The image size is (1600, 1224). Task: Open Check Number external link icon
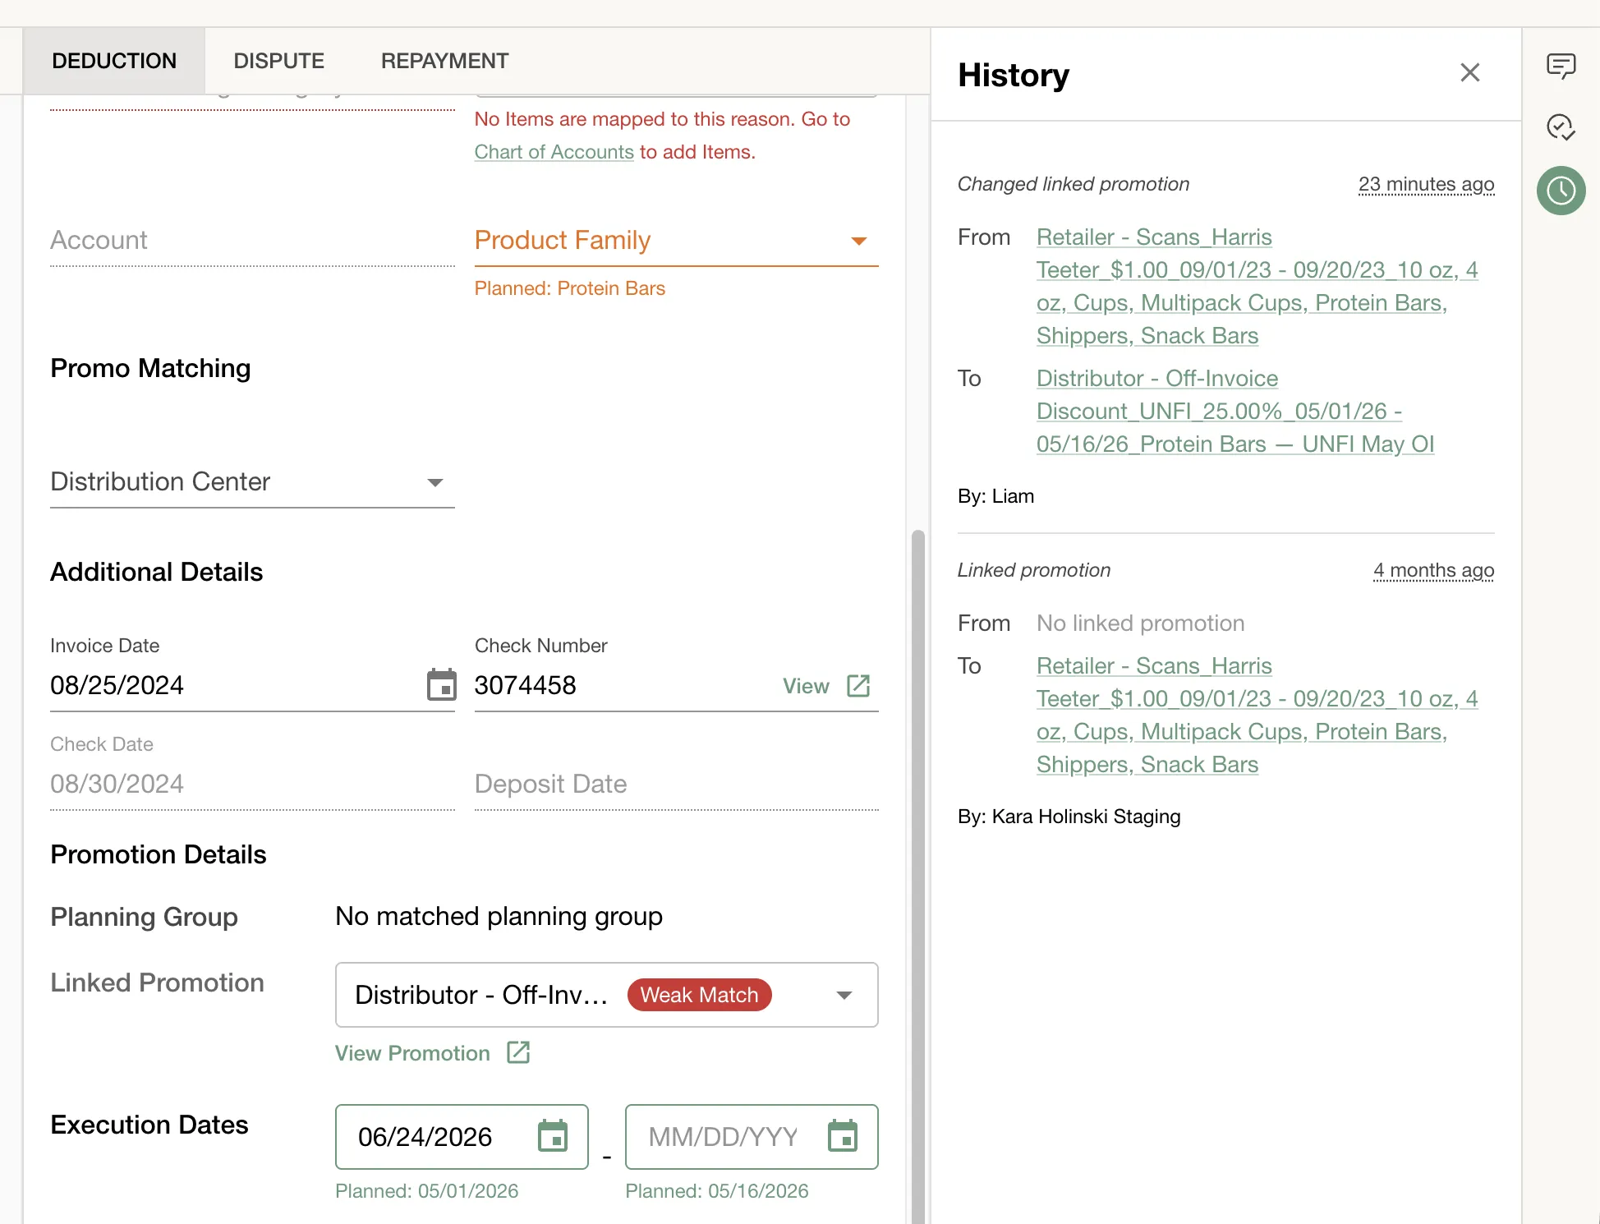pos(858,686)
